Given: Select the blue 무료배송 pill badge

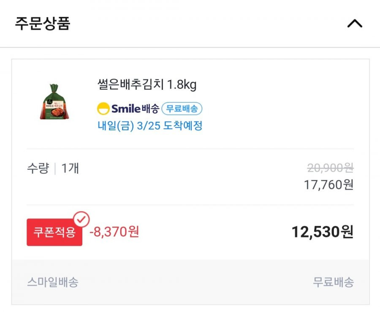Looking at the screenshot, I should coord(182,108).
